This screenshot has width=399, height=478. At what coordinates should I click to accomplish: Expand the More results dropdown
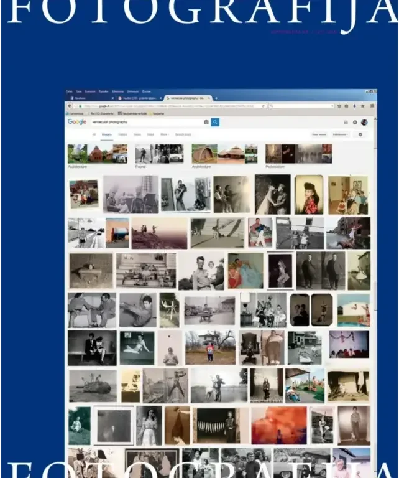tap(165, 134)
